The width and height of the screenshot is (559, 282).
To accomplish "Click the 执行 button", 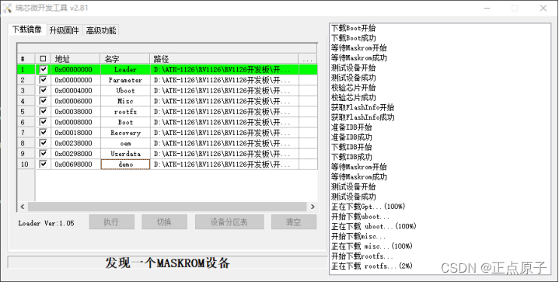I will [112, 222].
